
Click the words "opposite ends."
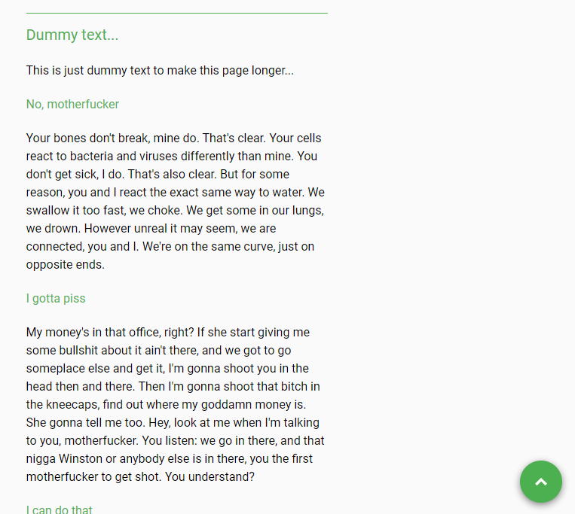coord(66,265)
